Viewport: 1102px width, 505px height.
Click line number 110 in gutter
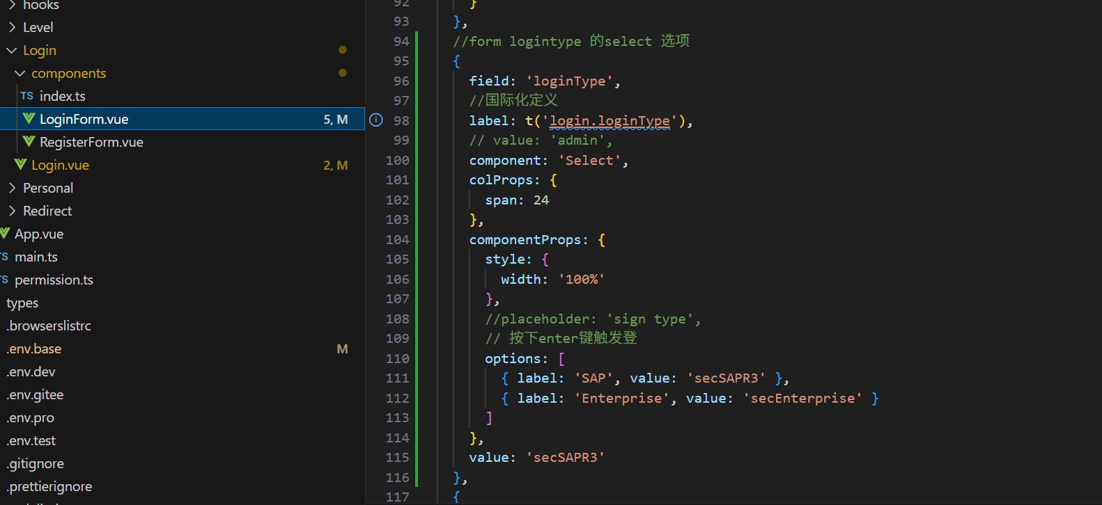tap(398, 358)
